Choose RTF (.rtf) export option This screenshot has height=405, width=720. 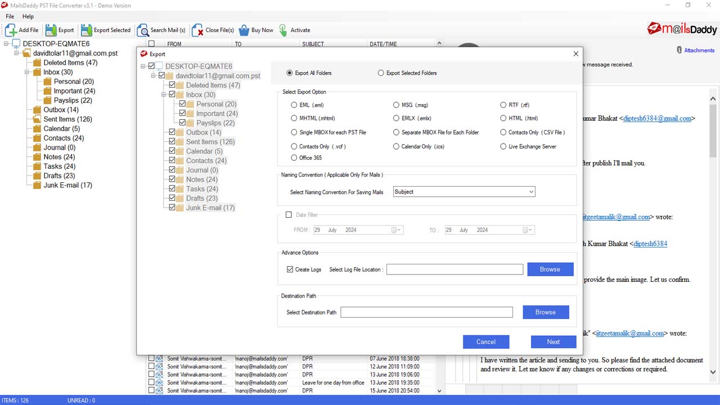tap(503, 105)
